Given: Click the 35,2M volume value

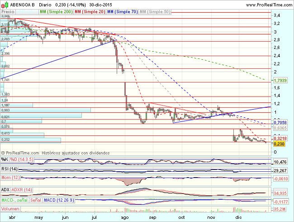Looking at the screenshot, I should coord(280,209).
